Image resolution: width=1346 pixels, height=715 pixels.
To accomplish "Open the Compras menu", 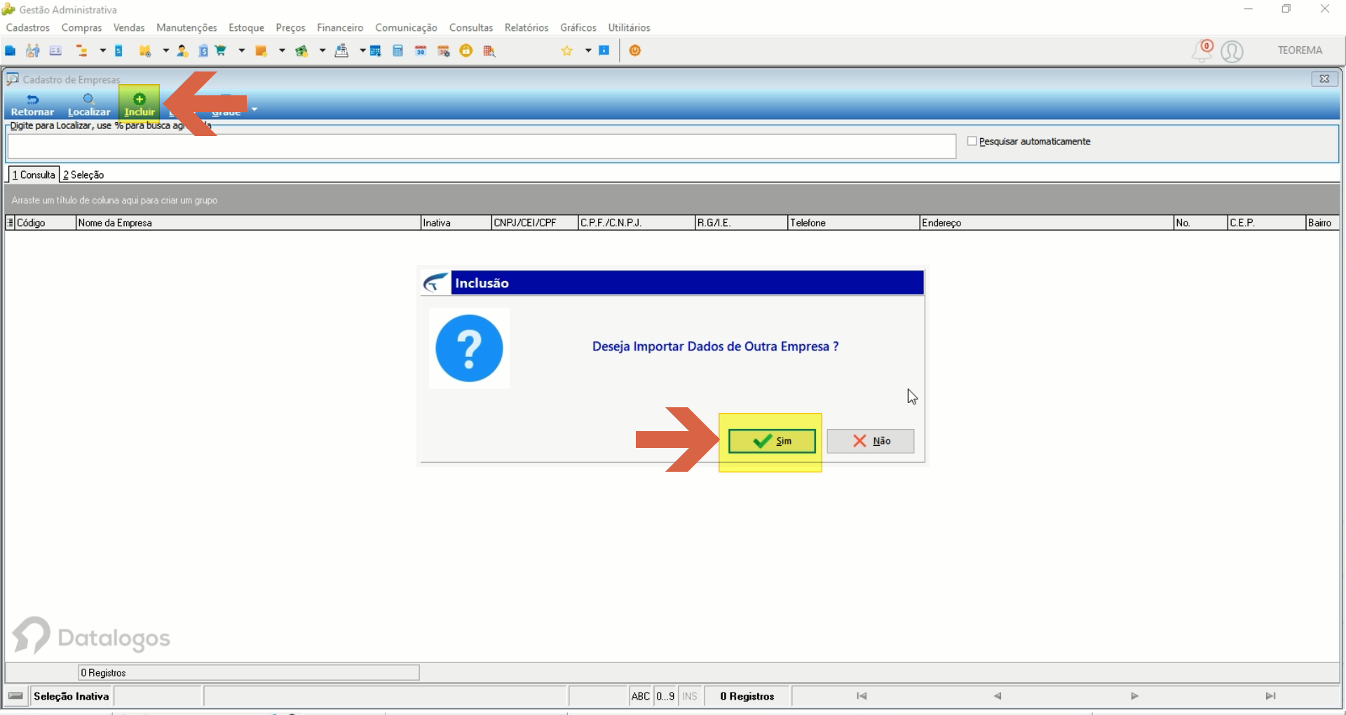I will [81, 27].
